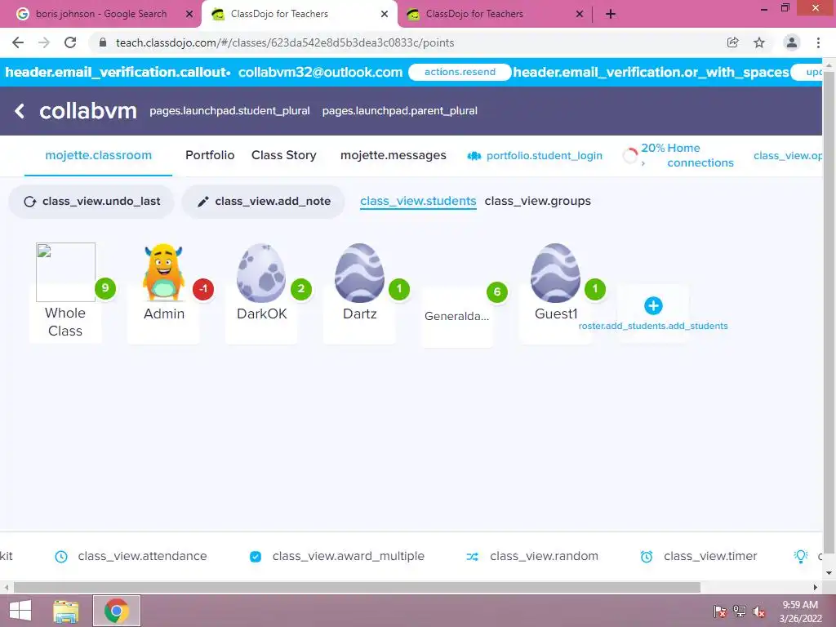The image size is (836, 627).
Task: Toggle the class_view.award_multiple checkbox
Action: pos(256,557)
